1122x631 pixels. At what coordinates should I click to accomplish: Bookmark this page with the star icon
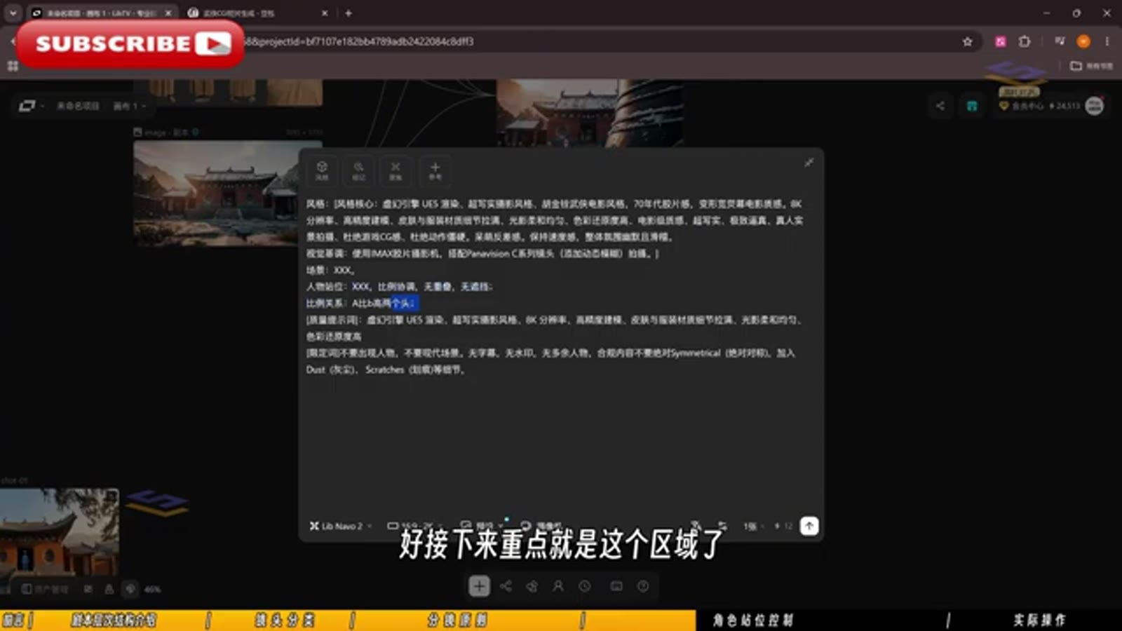(968, 41)
